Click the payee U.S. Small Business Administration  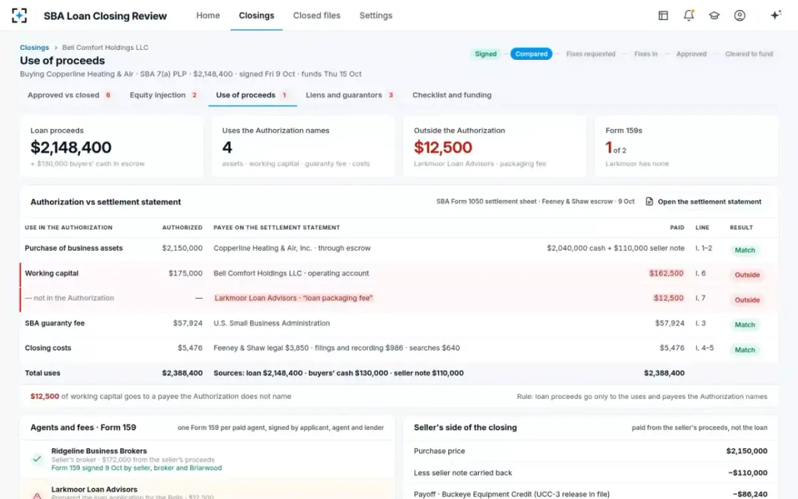(x=272, y=323)
